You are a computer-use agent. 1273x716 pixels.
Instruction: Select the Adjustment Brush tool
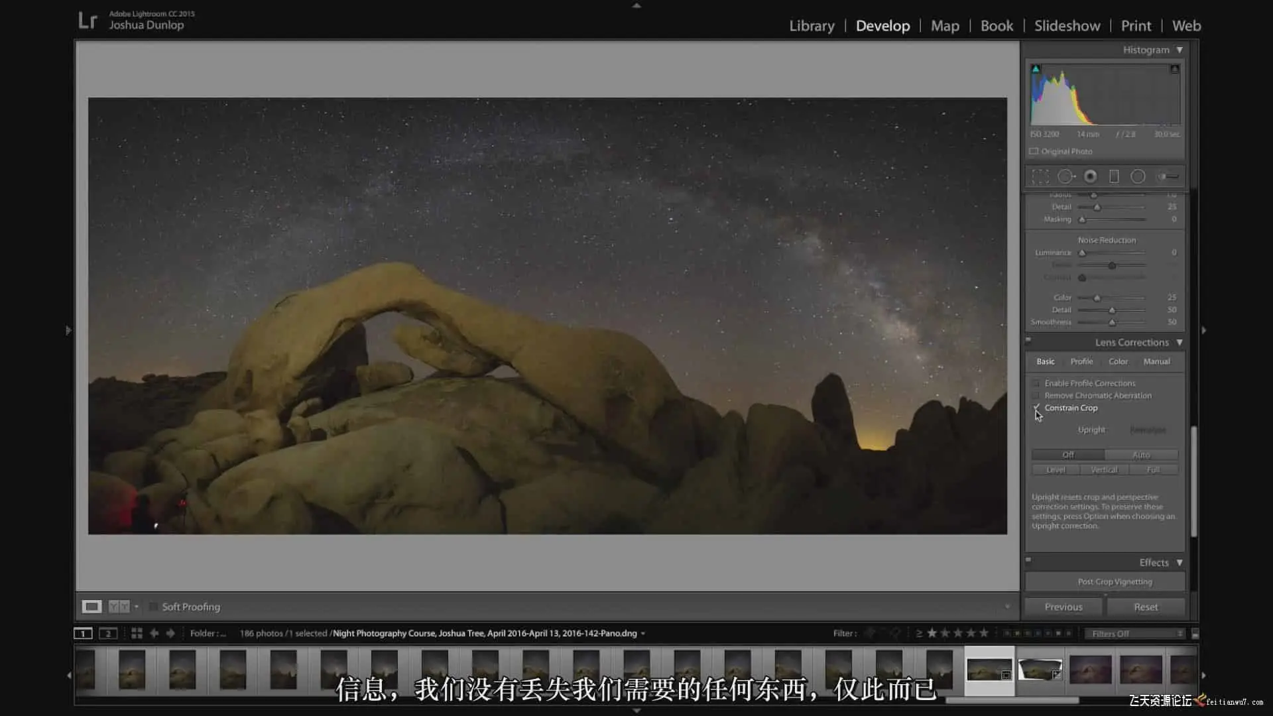(x=1168, y=176)
